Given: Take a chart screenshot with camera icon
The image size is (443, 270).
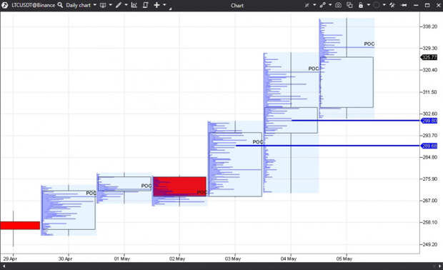Looking at the screenshot, I should (x=338, y=5).
